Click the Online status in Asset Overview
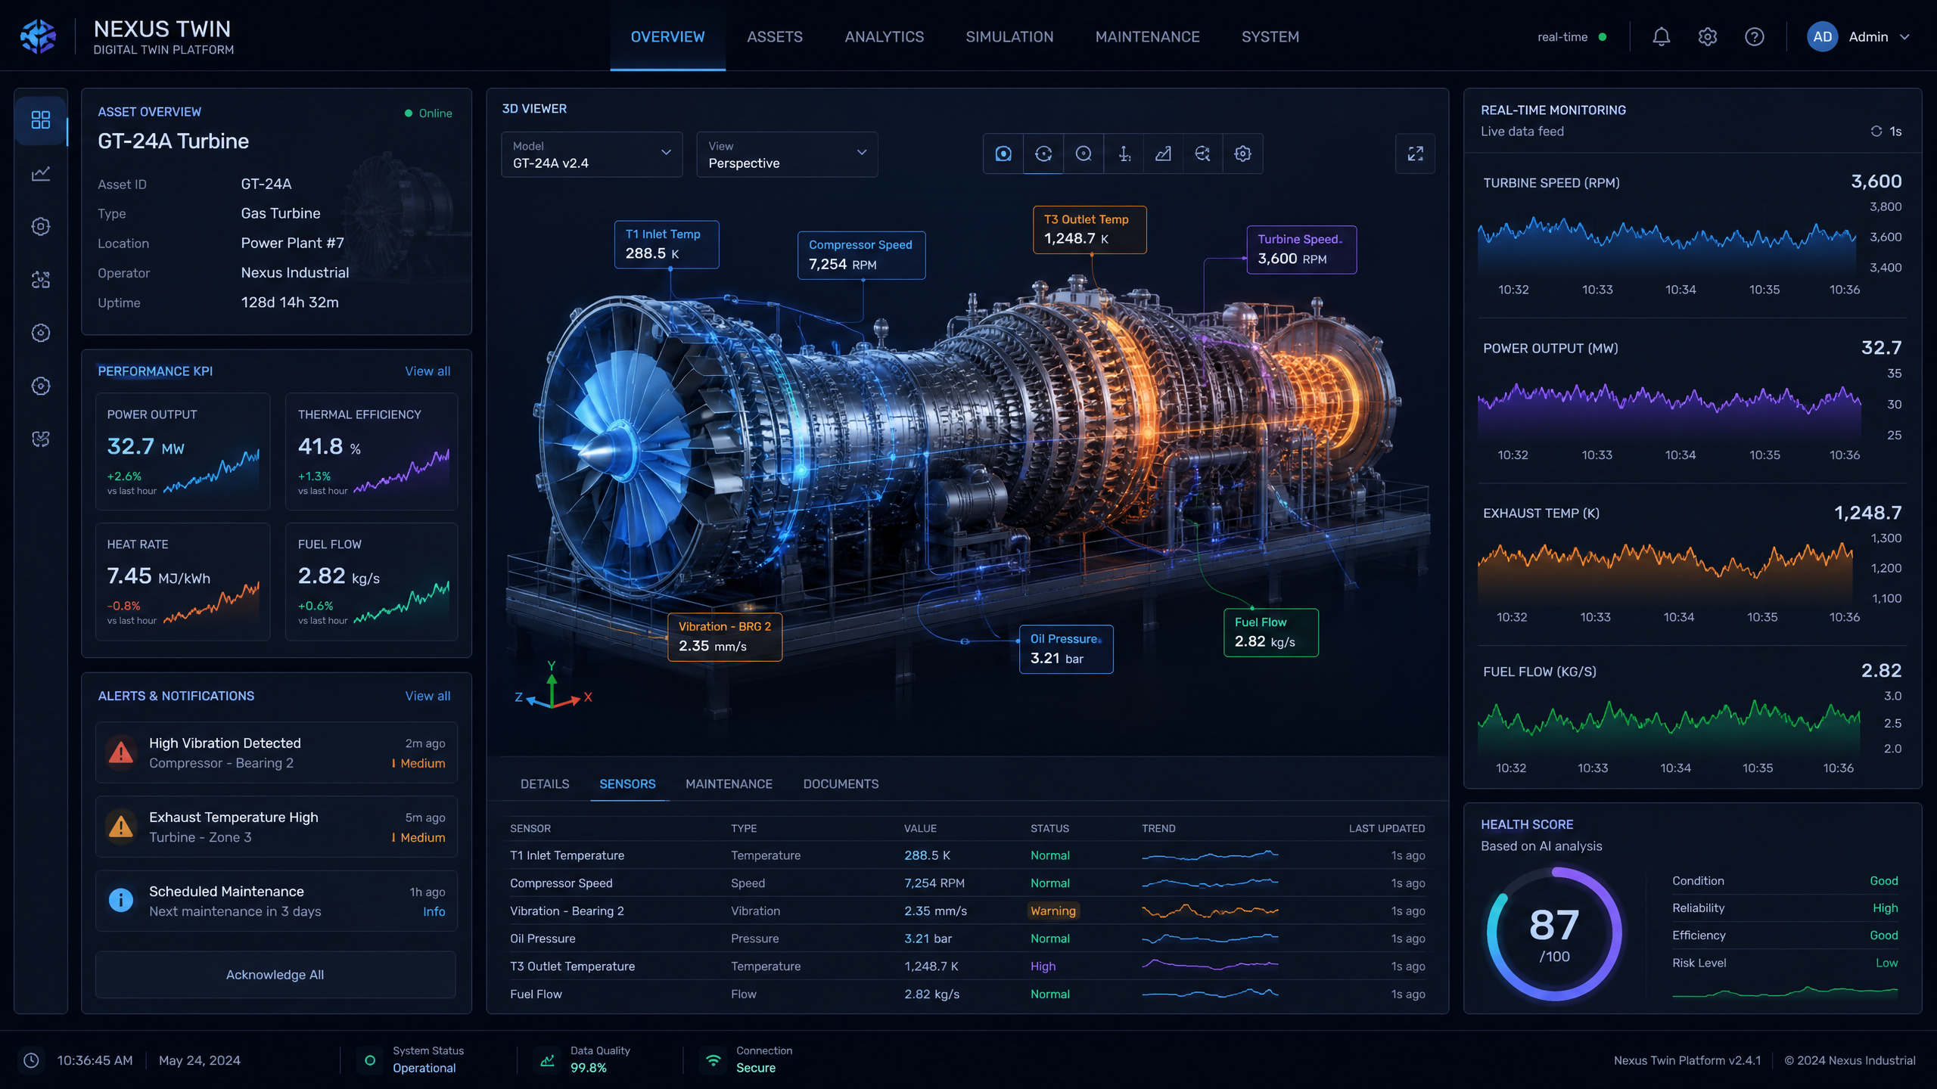 pos(428,113)
